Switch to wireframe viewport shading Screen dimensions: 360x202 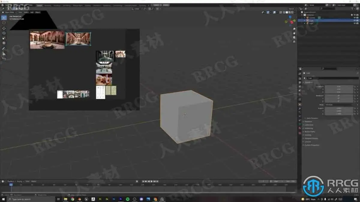pyautogui.click(x=284, y=12)
